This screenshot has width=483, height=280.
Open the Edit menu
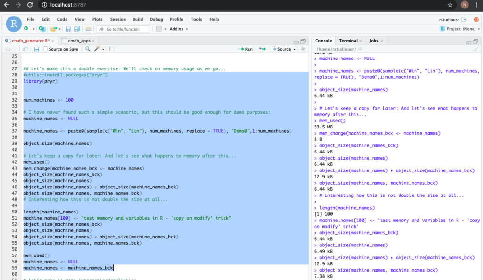(x=46, y=19)
